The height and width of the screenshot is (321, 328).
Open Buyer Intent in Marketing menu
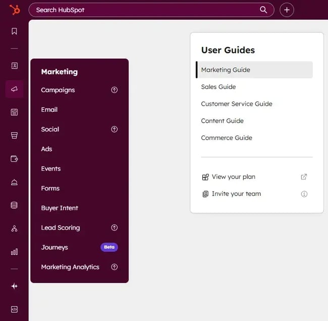(x=60, y=208)
